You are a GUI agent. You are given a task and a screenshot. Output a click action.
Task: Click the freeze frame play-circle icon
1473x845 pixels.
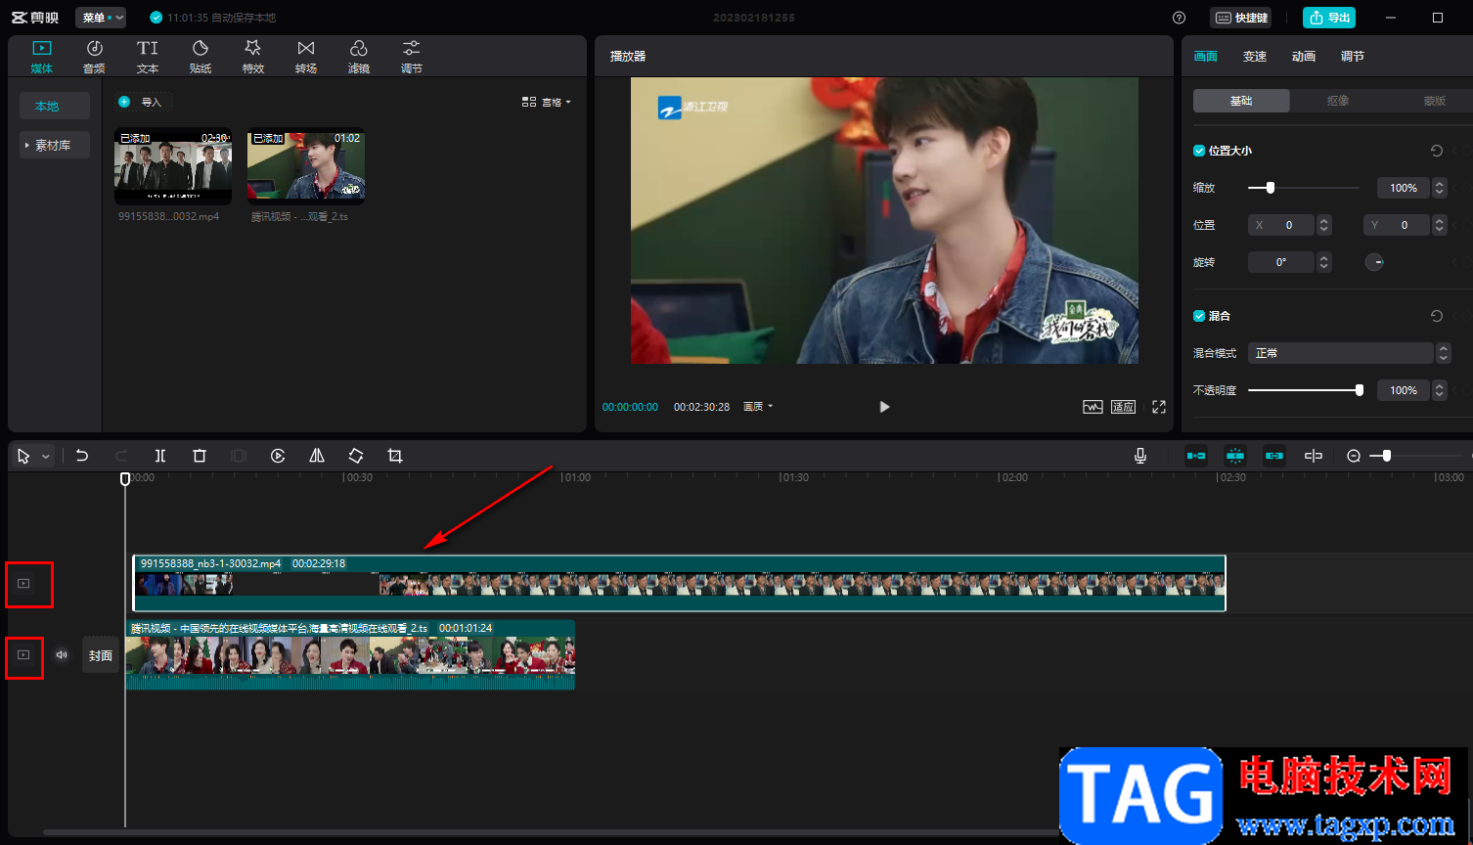tap(278, 456)
